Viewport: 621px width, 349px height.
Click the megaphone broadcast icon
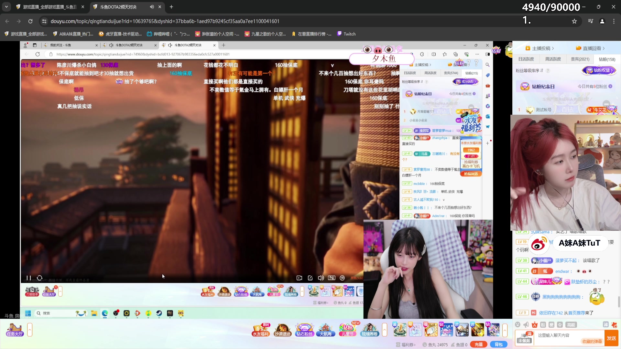click(x=526, y=325)
